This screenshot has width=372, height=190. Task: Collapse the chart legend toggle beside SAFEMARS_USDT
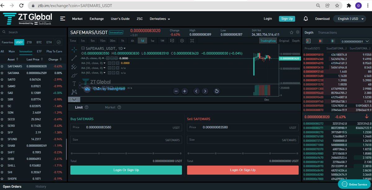83,48
